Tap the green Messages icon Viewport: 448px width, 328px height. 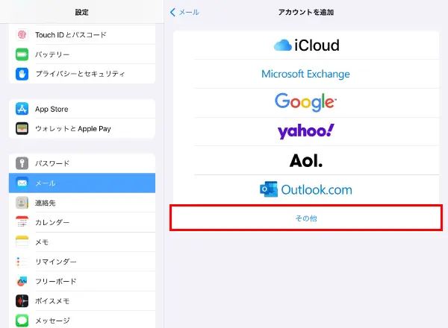(22, 321)
